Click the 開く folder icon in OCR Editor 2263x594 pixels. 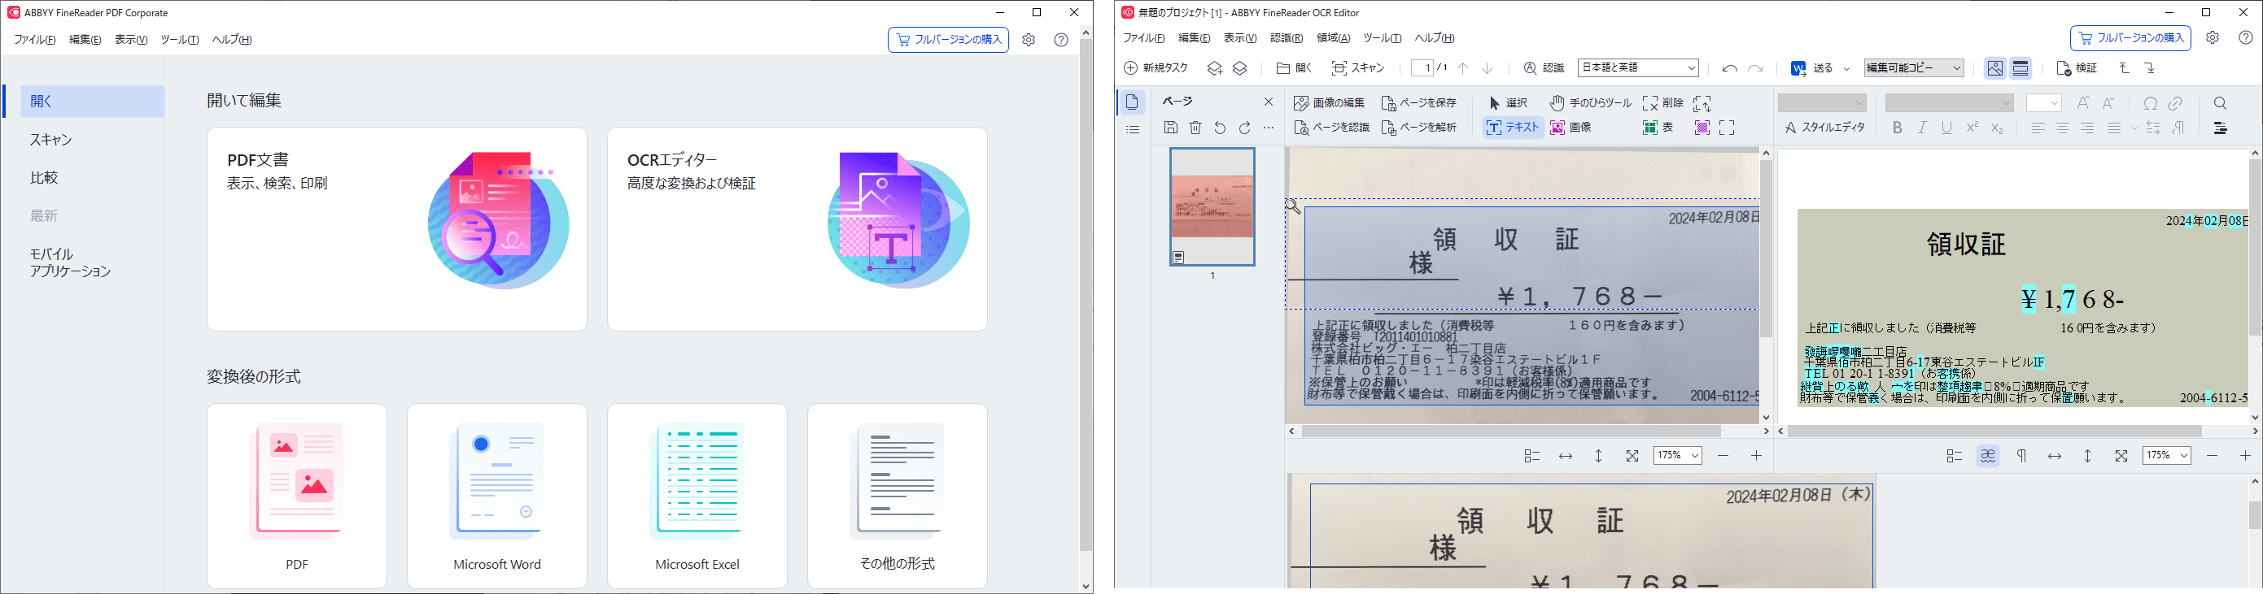1283,68
